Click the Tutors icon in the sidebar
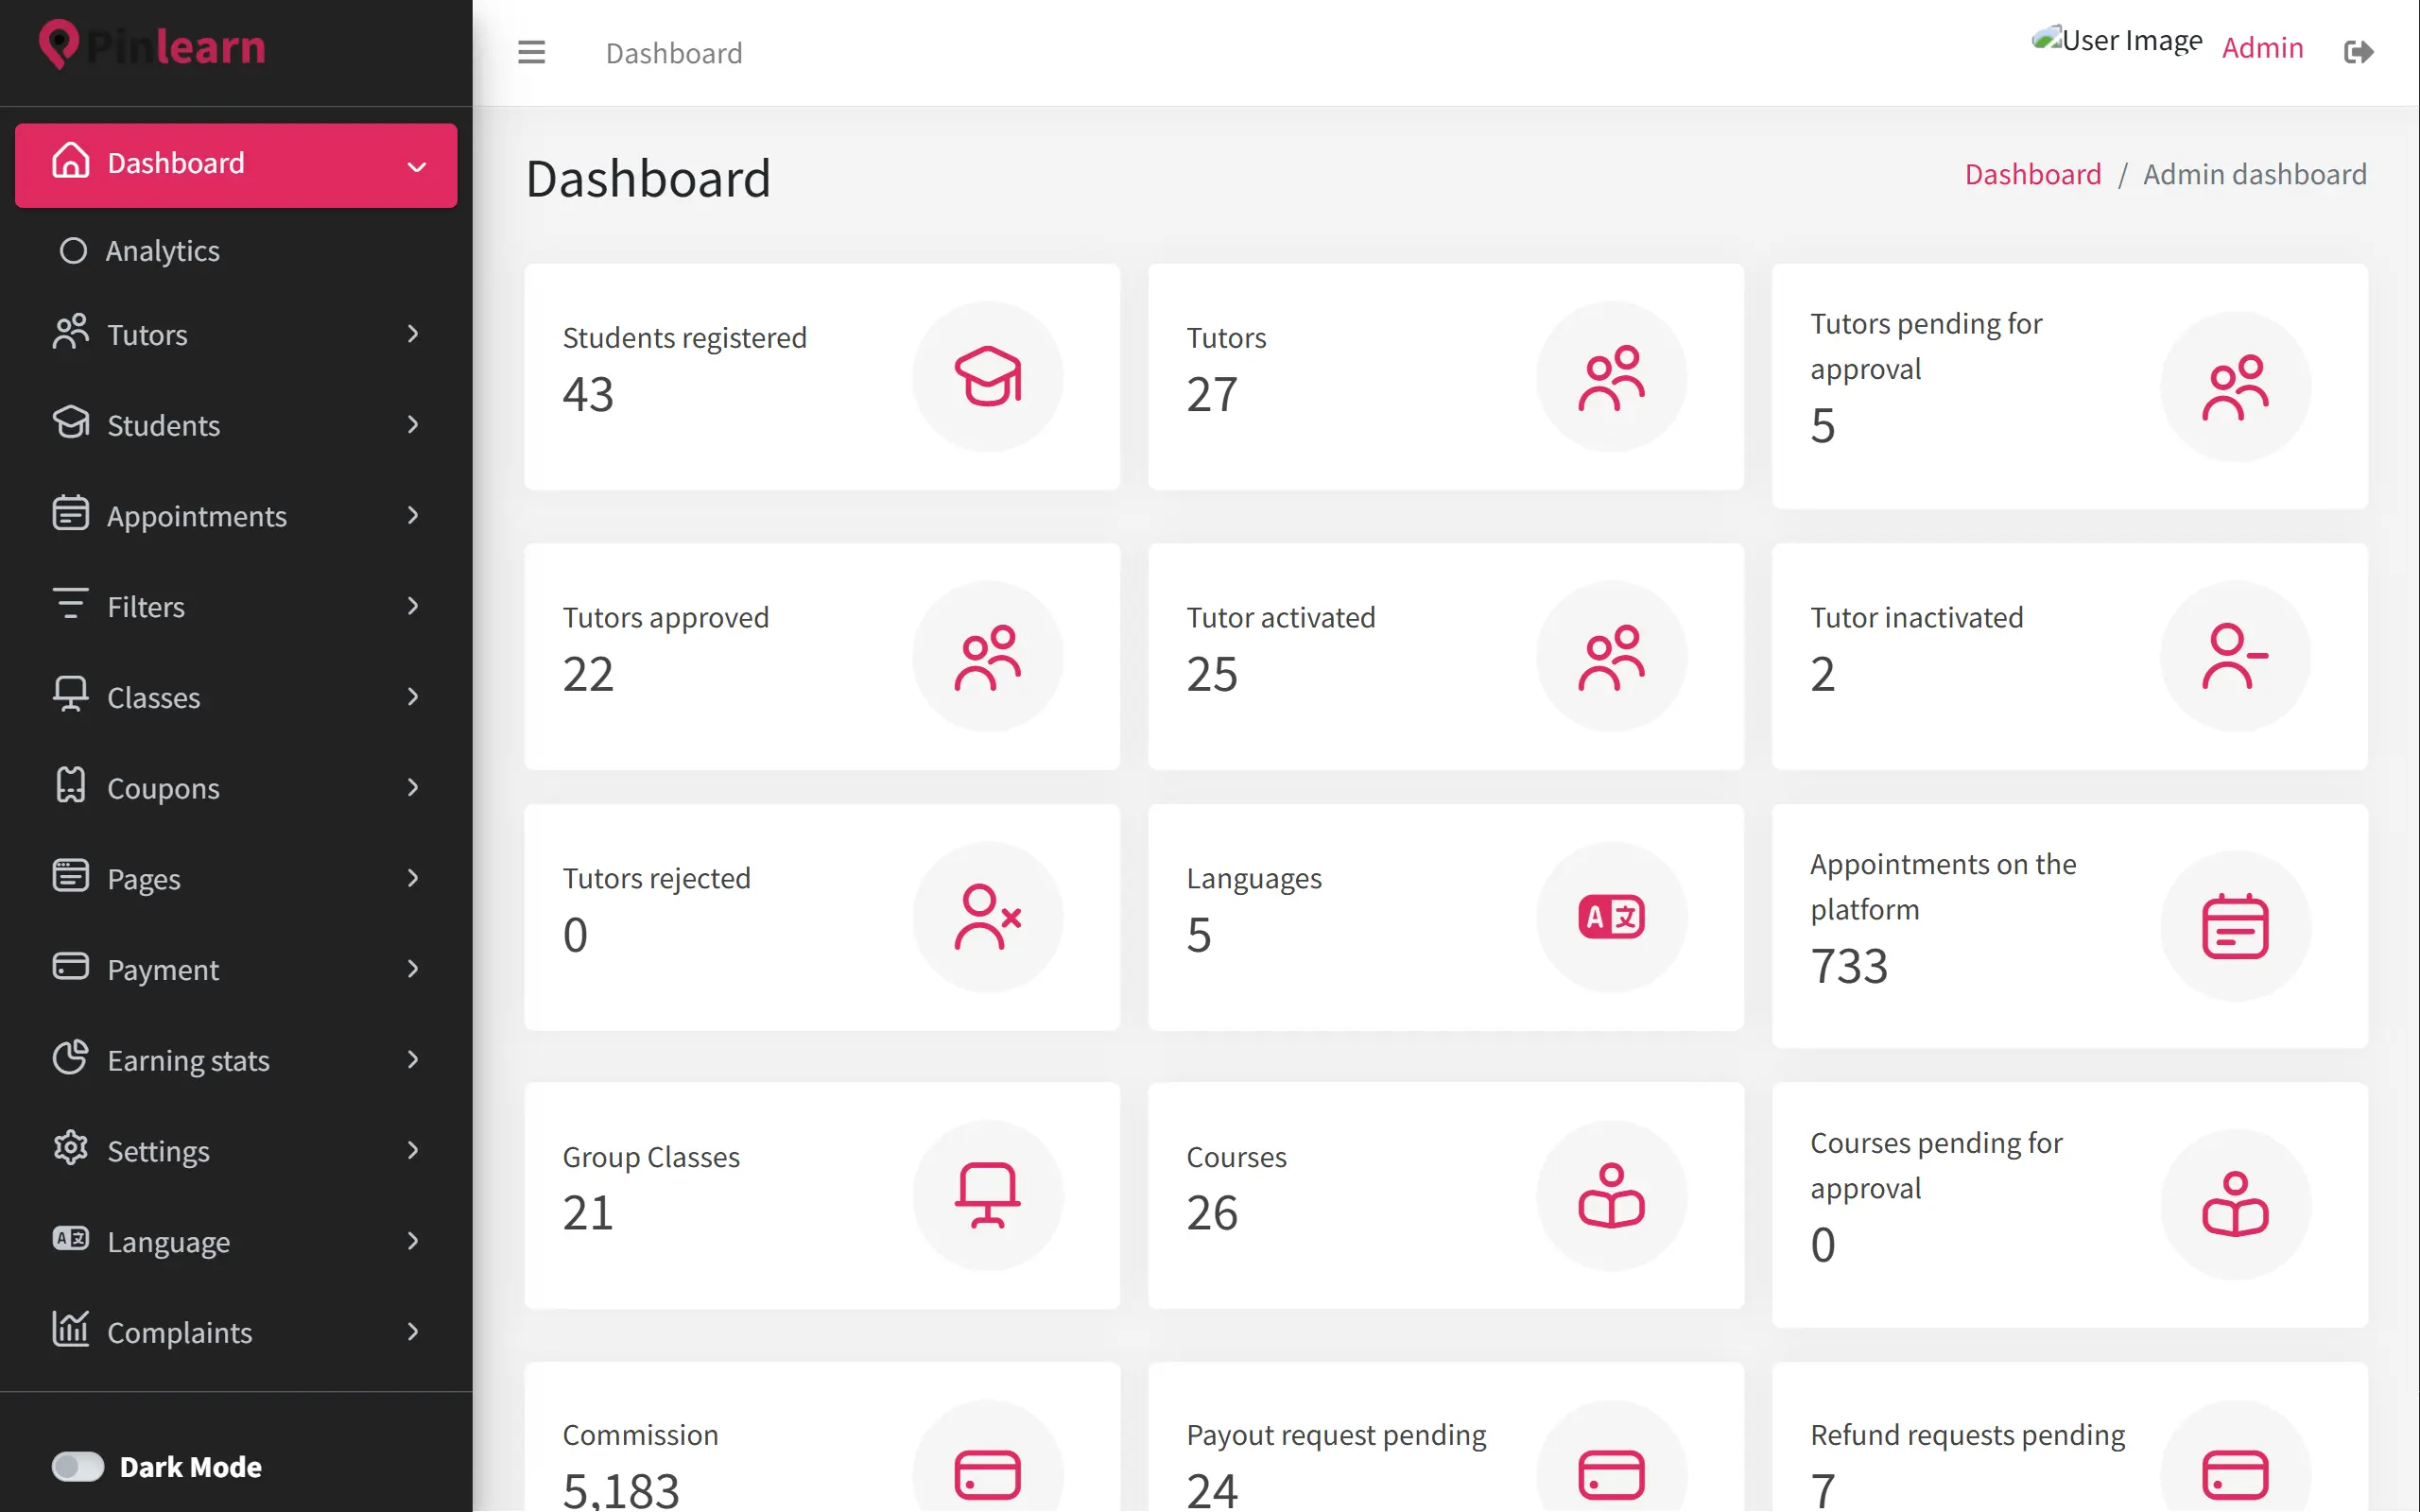The image size is (2420, 1512). click(70, 334)
